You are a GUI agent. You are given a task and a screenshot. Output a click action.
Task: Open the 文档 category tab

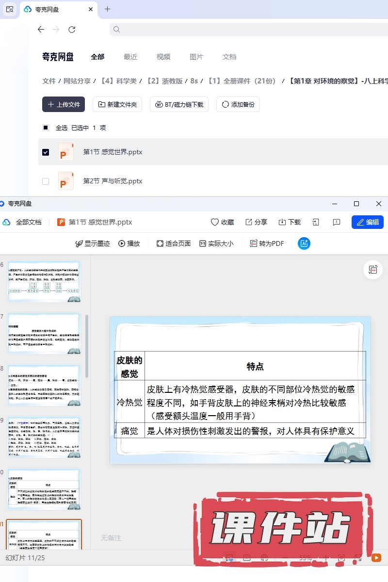pyautogui.click(x=229, y=57)
